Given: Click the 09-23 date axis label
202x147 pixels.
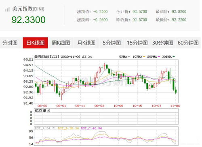Looking at the screenshot, I should point(99,106).
